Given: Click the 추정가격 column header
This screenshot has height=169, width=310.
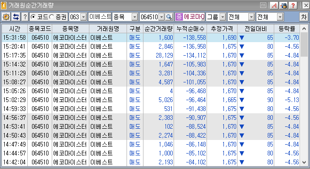Looking at the screenshot, I should pyautogui.click(x=222, y=29).
